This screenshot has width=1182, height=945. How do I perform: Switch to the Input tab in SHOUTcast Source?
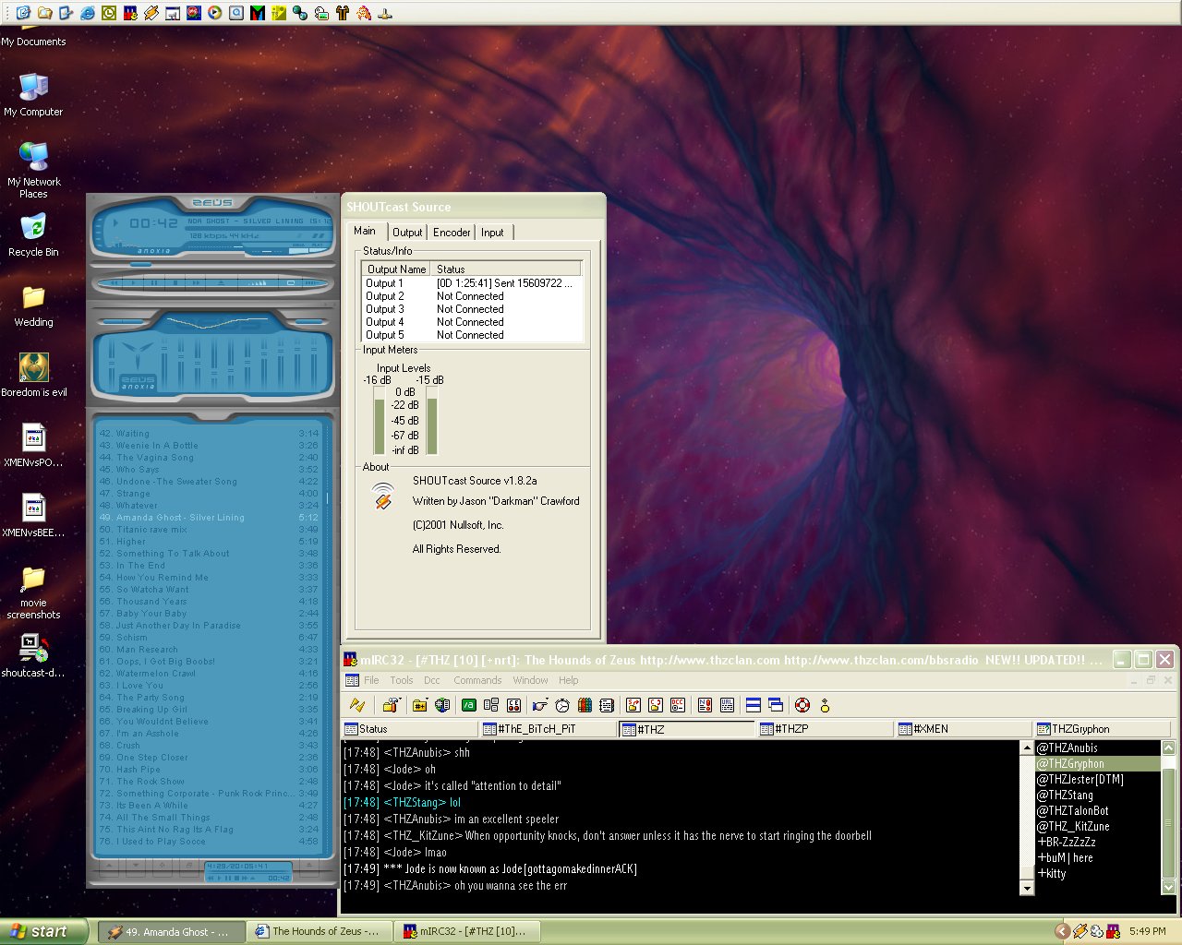pos(492,233)
